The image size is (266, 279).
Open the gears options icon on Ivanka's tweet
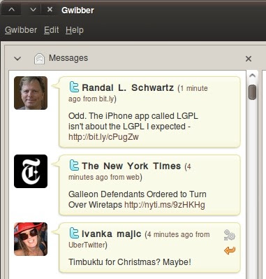click(230, 235)
